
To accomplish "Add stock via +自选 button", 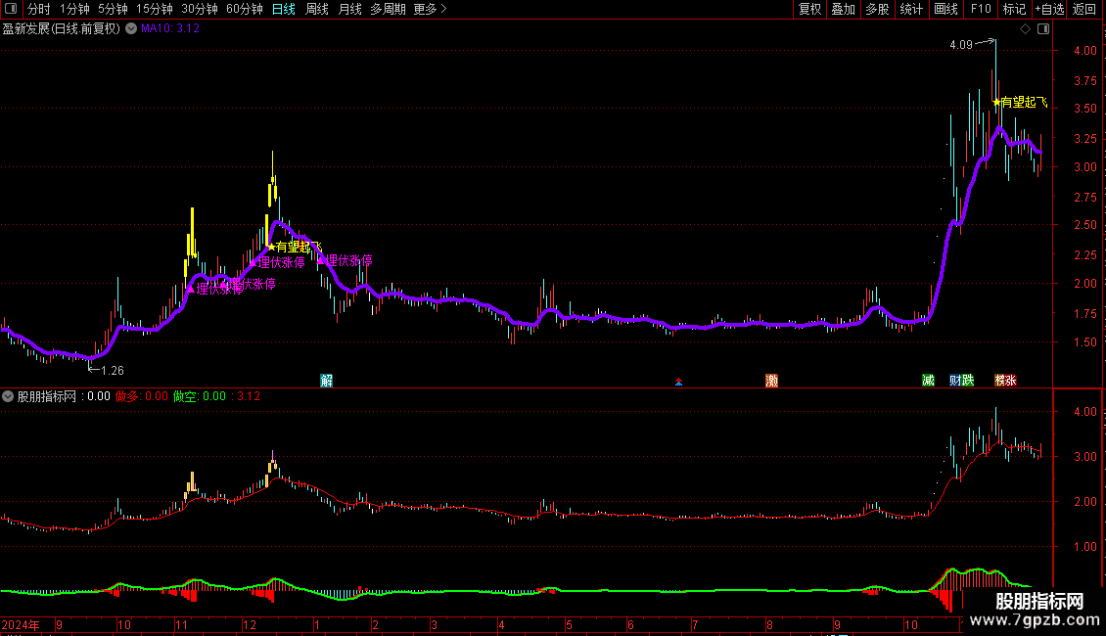I will (x=1049, y=9).
